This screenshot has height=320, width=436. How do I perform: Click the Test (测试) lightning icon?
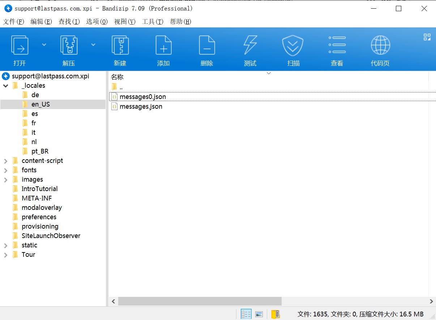click(250, 45)
